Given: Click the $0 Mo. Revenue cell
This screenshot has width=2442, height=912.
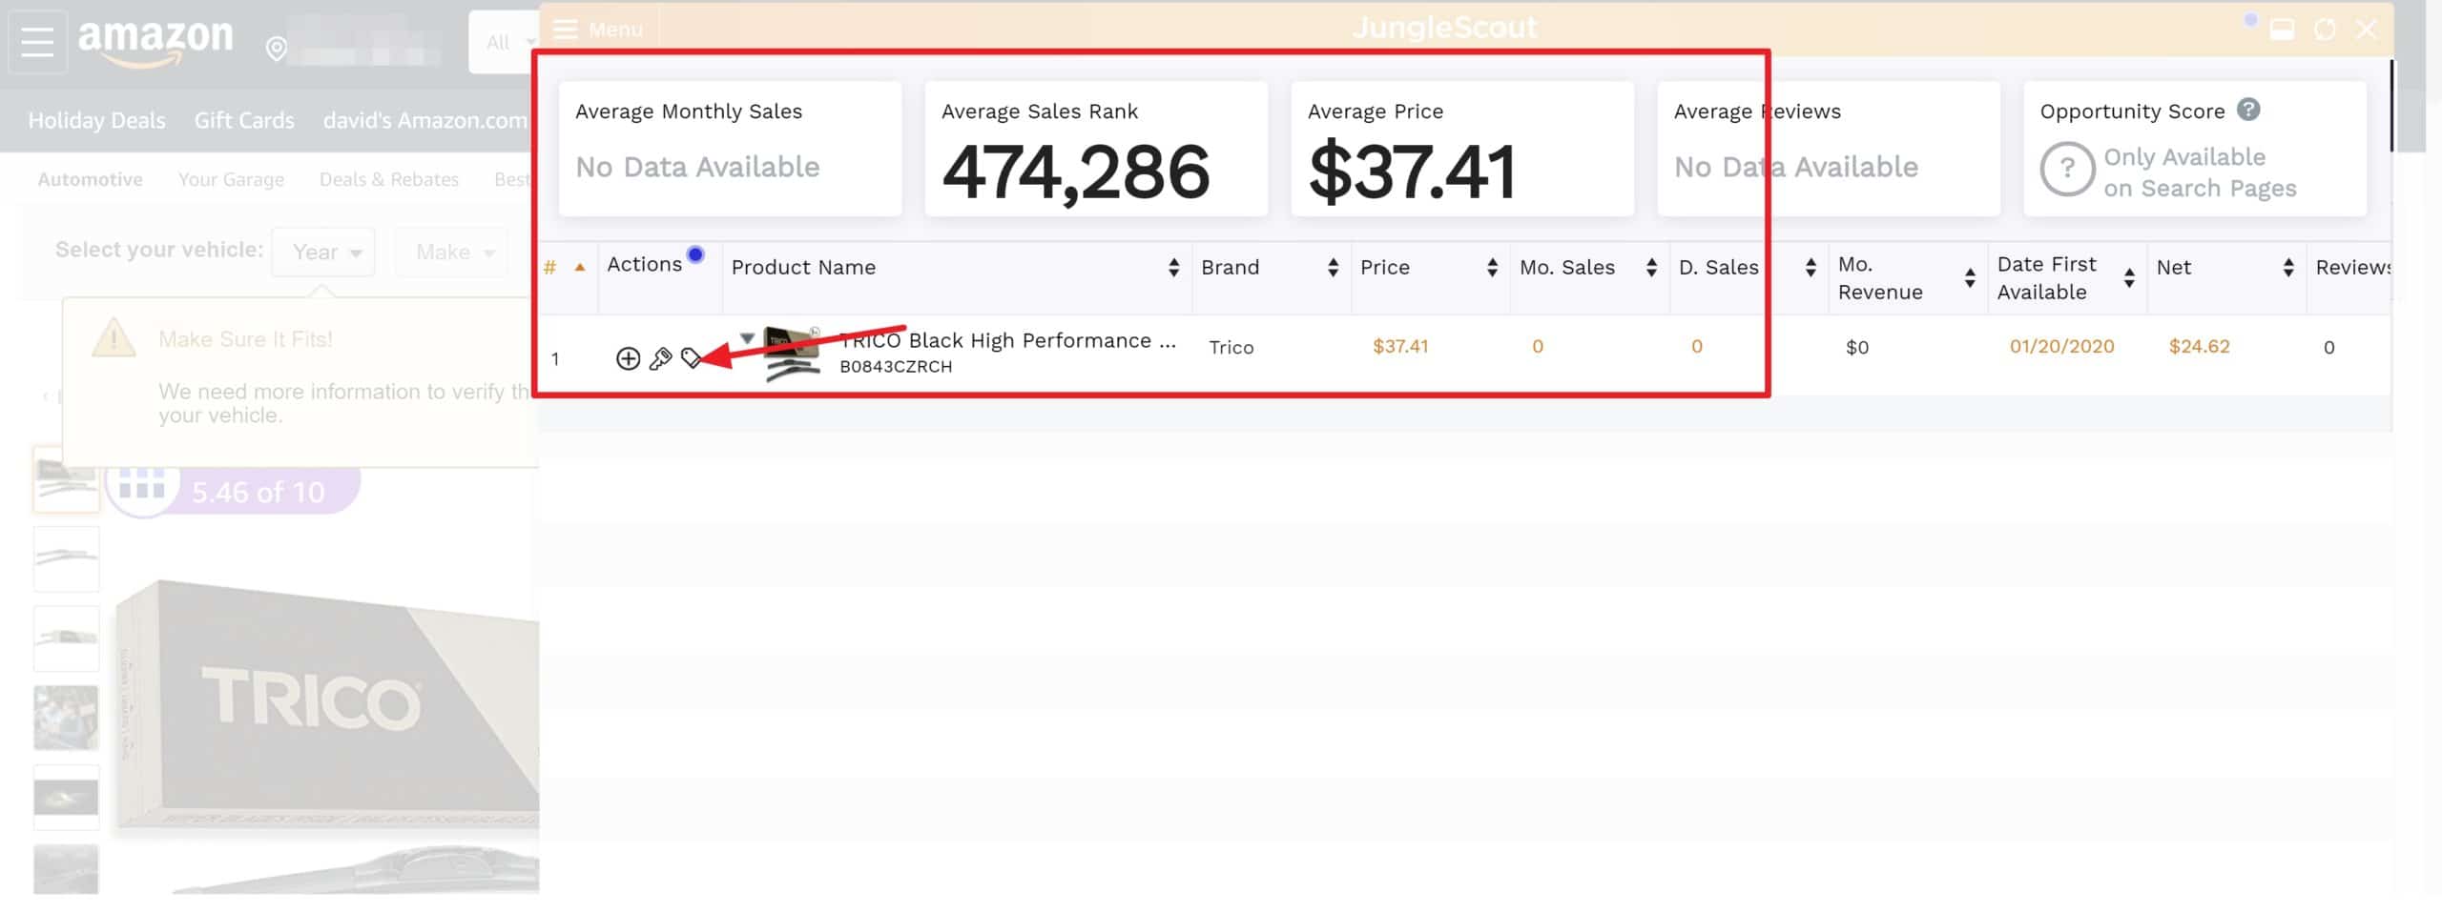Looking at the screenshot, I should coord(1856,348).
